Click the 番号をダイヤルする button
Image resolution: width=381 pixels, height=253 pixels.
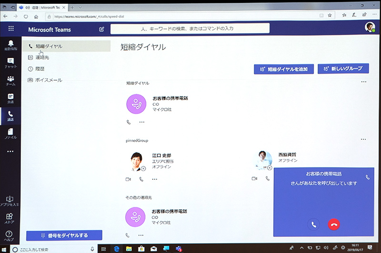(64, 235)
